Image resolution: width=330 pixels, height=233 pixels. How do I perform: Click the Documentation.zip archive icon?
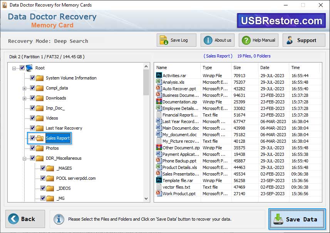(x=159, y=101)
